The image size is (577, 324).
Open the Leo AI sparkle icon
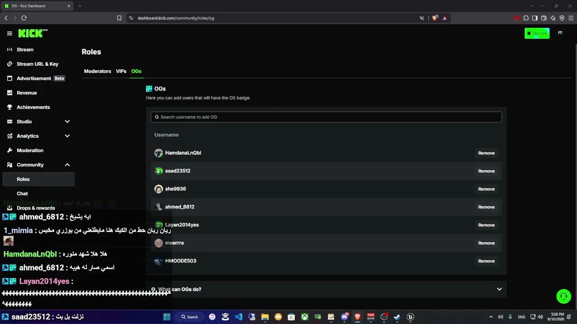click(x=553, y=18)
